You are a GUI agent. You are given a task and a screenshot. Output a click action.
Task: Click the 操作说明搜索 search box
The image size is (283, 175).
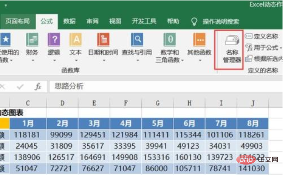pyautogui.click(x=221, y=22)
